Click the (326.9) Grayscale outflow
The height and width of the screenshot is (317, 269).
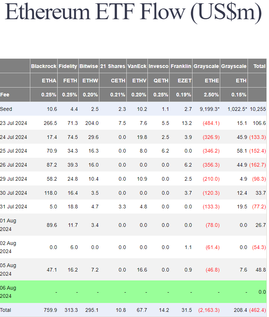pyautogui.click(x=211, y=137)
